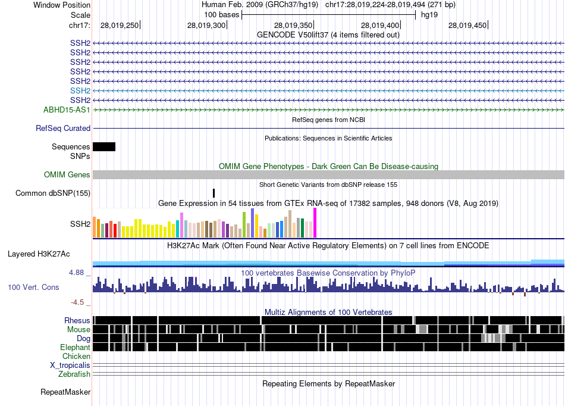Image resolution: width=565 pixels, height=406 pixels.
Task: Click the Zebrafish species label
Action: tap(74, 374)
